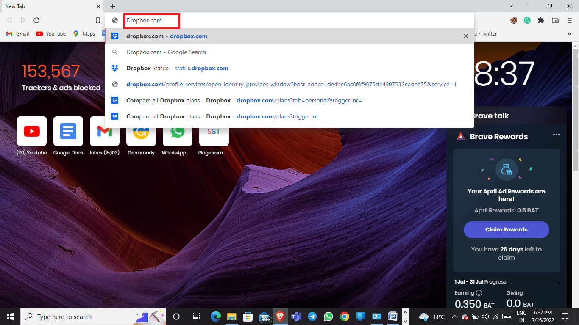Open Brave Rewards three-dot options
The width and height of the screenshot is (579, 325).
pyautogui.click(x=557, y=135)
